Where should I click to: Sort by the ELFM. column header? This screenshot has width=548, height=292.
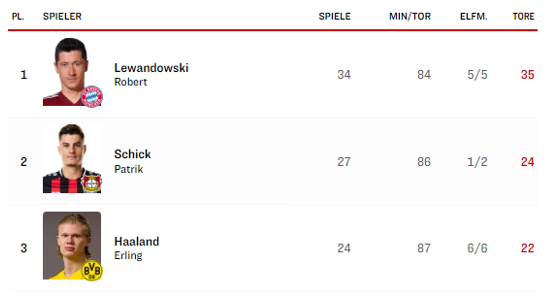(x=474, y=17)
